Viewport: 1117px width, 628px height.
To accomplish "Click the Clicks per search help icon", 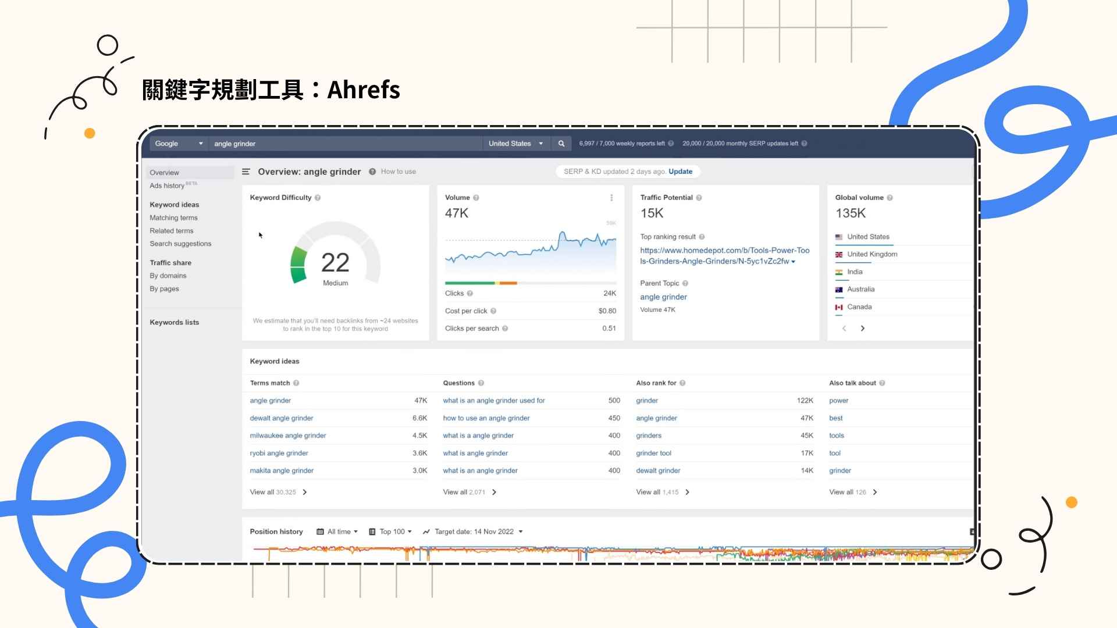I will click(x=505, y=329).
